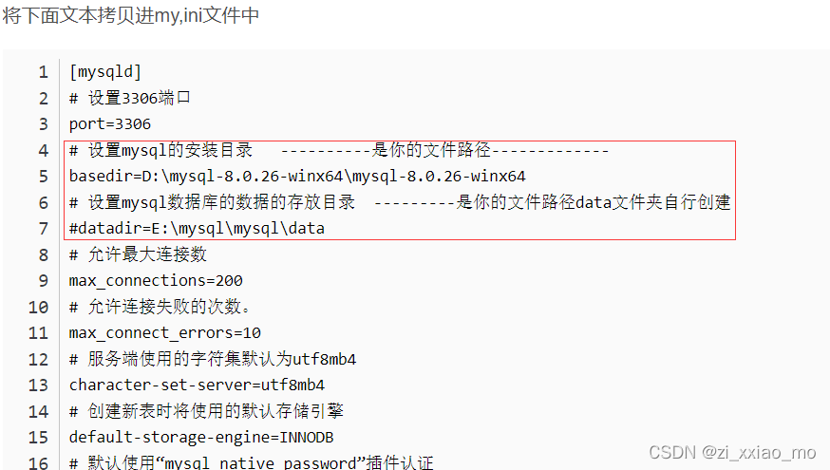Click the heading text about my.ini file

pyautogui.click(x=131, y=15)
